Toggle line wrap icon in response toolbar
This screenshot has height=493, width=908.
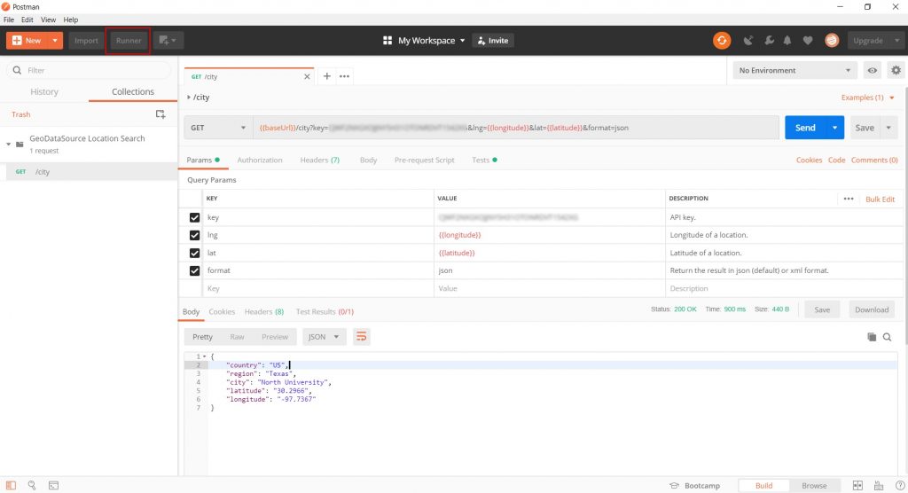coord(362,337)
